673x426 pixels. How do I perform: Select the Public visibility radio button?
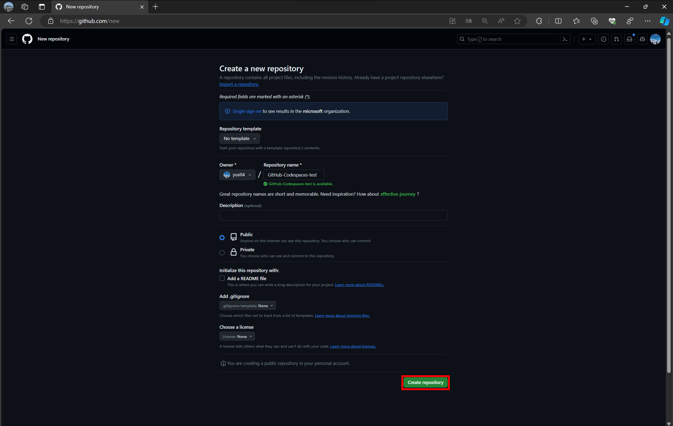tap(222, 237)
